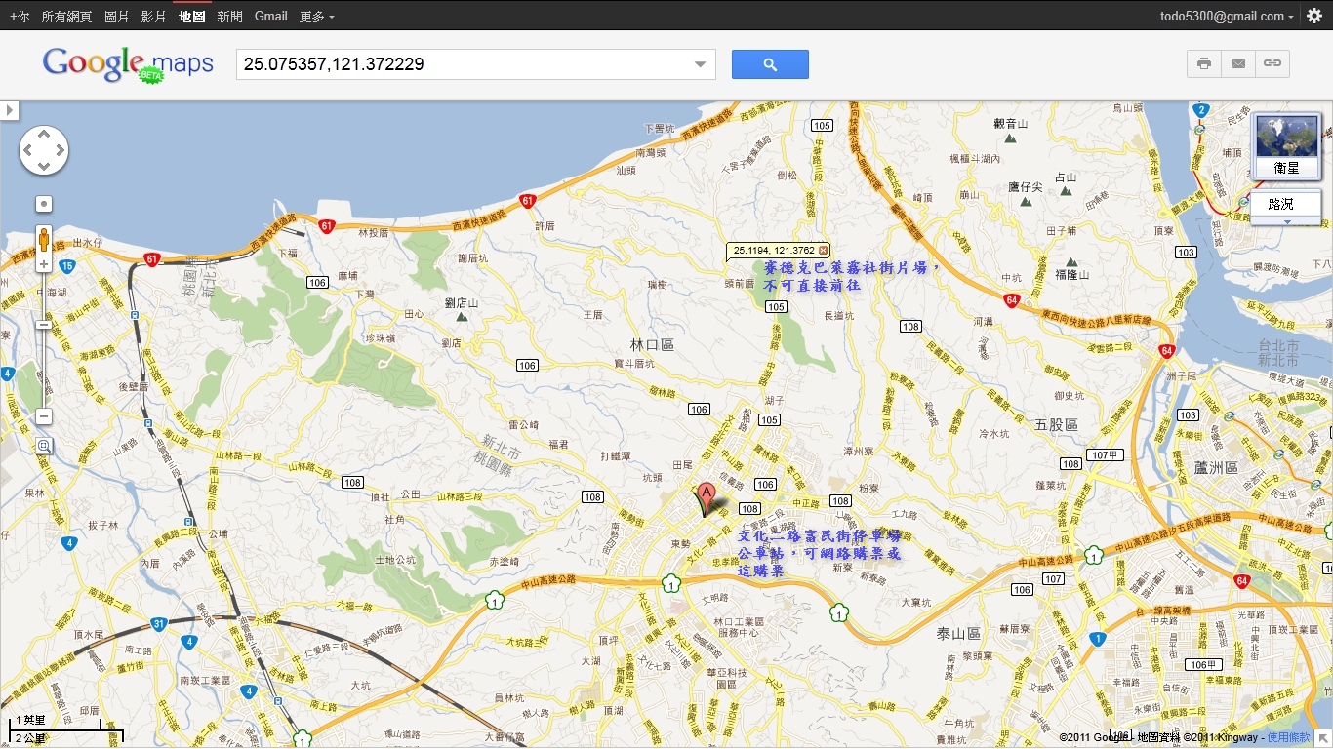Image resolution: width=1333 pixels, height=749 pixels.
Task: Click the 鷹仔尖 mountain peak icon
Action: pos(1026,201)
